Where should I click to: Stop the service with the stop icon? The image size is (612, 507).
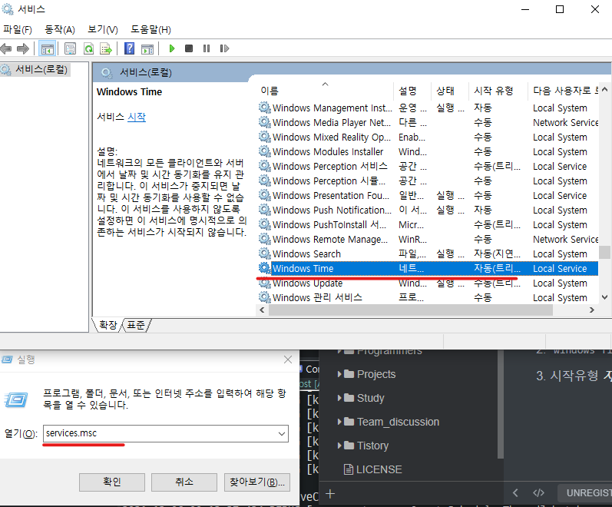click(x=189, y=48)
